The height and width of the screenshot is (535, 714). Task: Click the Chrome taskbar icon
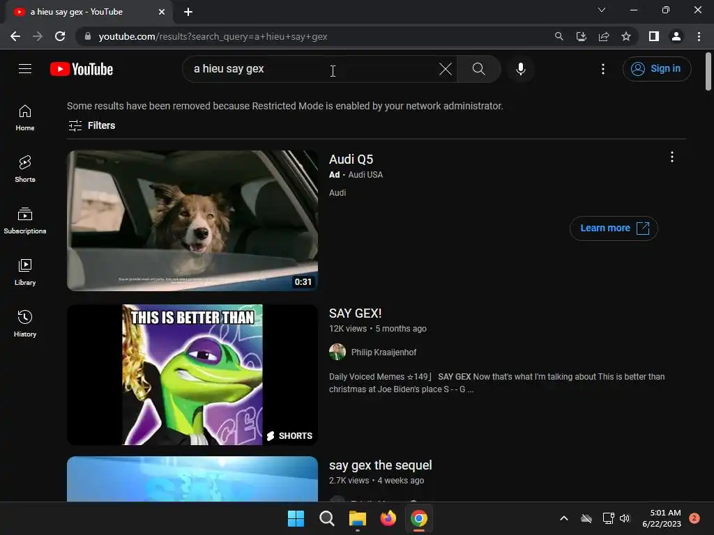tap(419, 518)
